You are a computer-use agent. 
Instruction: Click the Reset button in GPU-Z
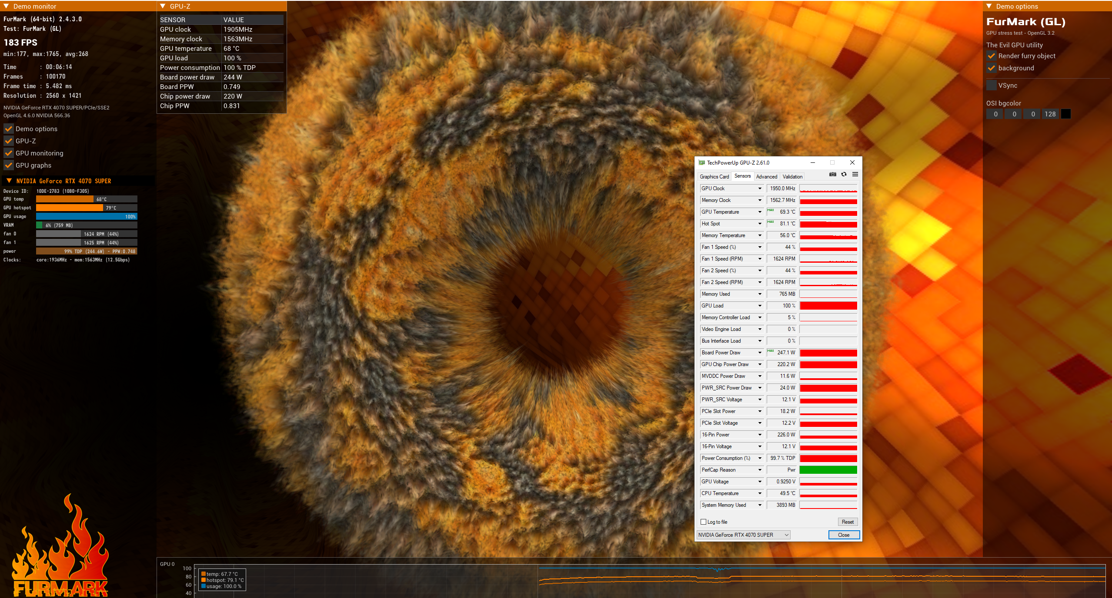[x=847, y=522]
